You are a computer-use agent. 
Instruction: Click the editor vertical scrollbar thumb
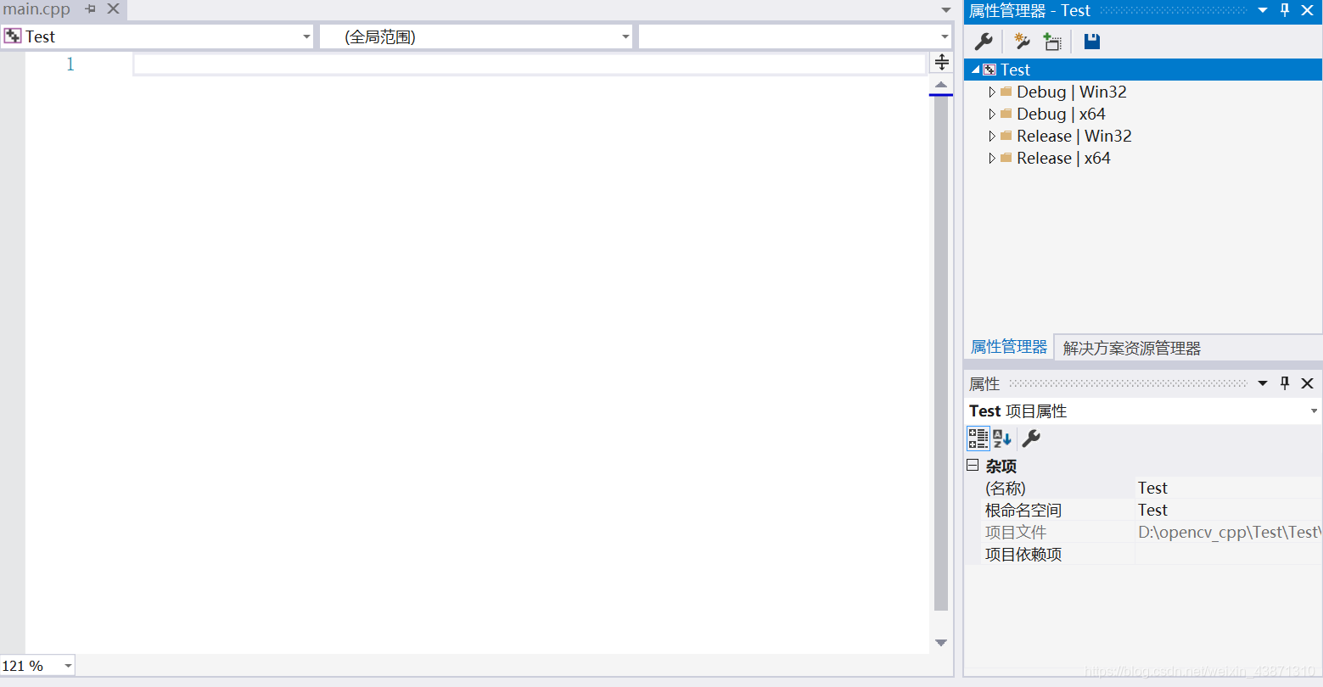point(941,353)
